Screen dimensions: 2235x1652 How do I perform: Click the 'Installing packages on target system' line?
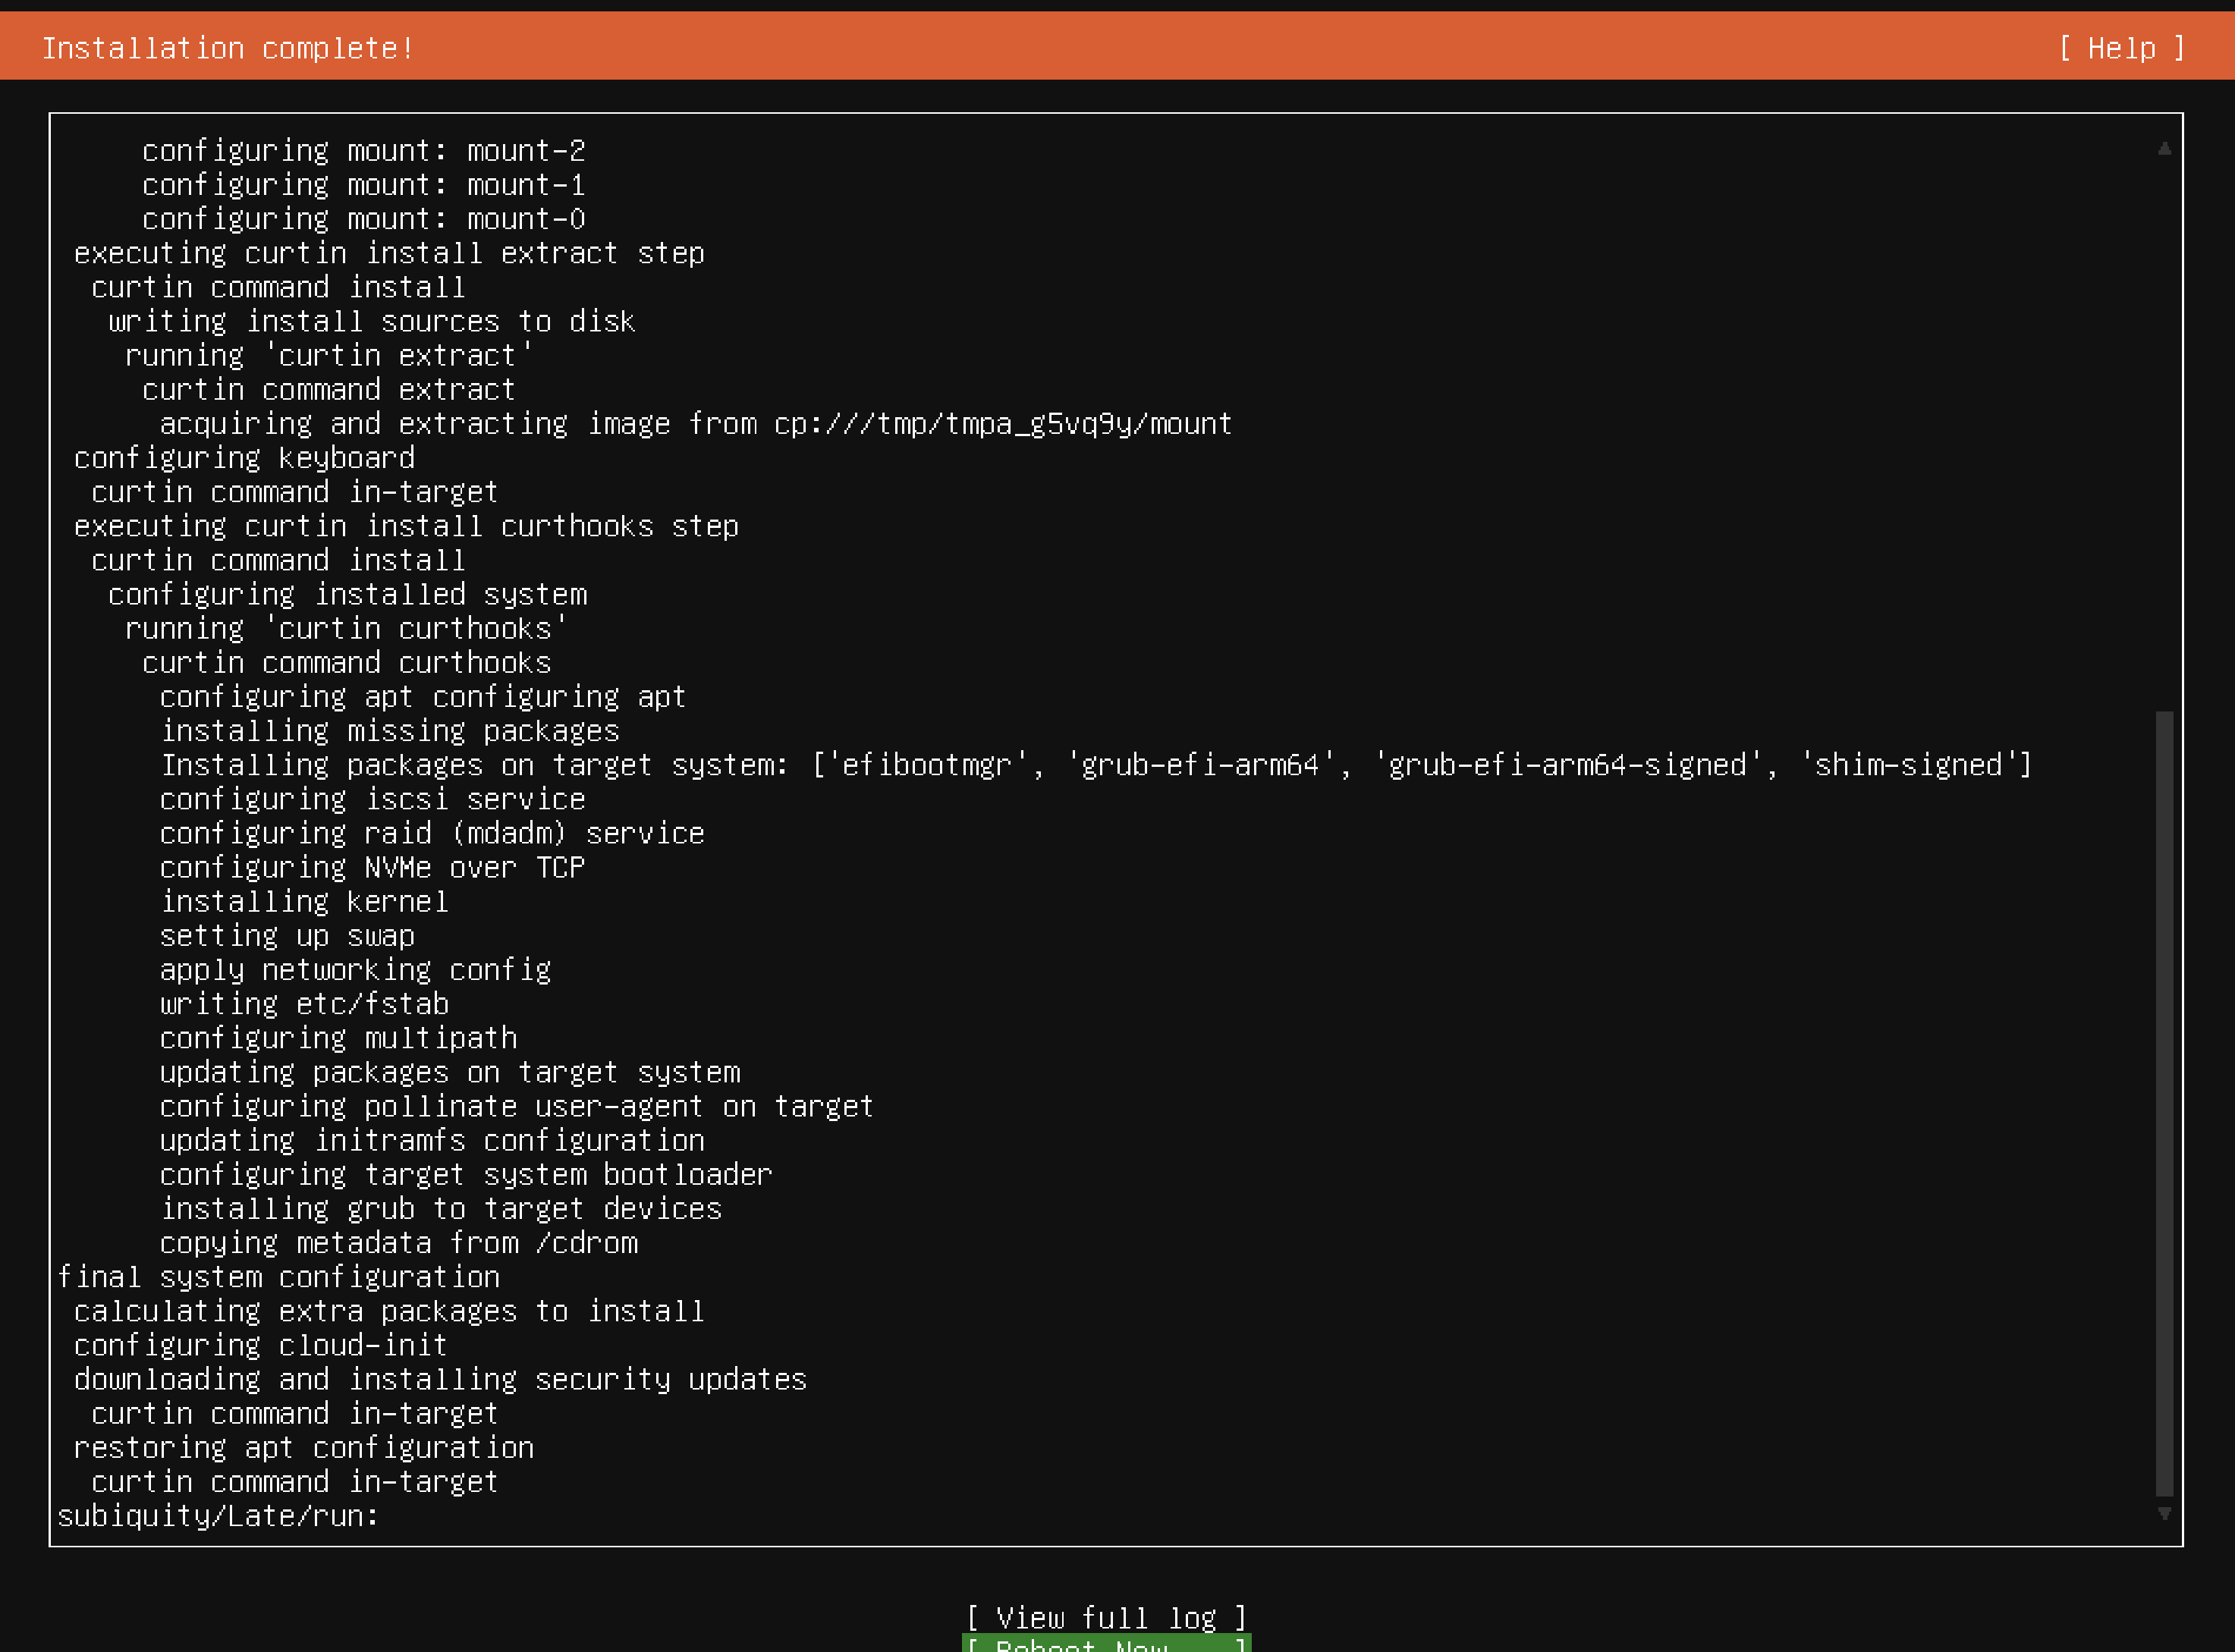tap(1096, 765)
